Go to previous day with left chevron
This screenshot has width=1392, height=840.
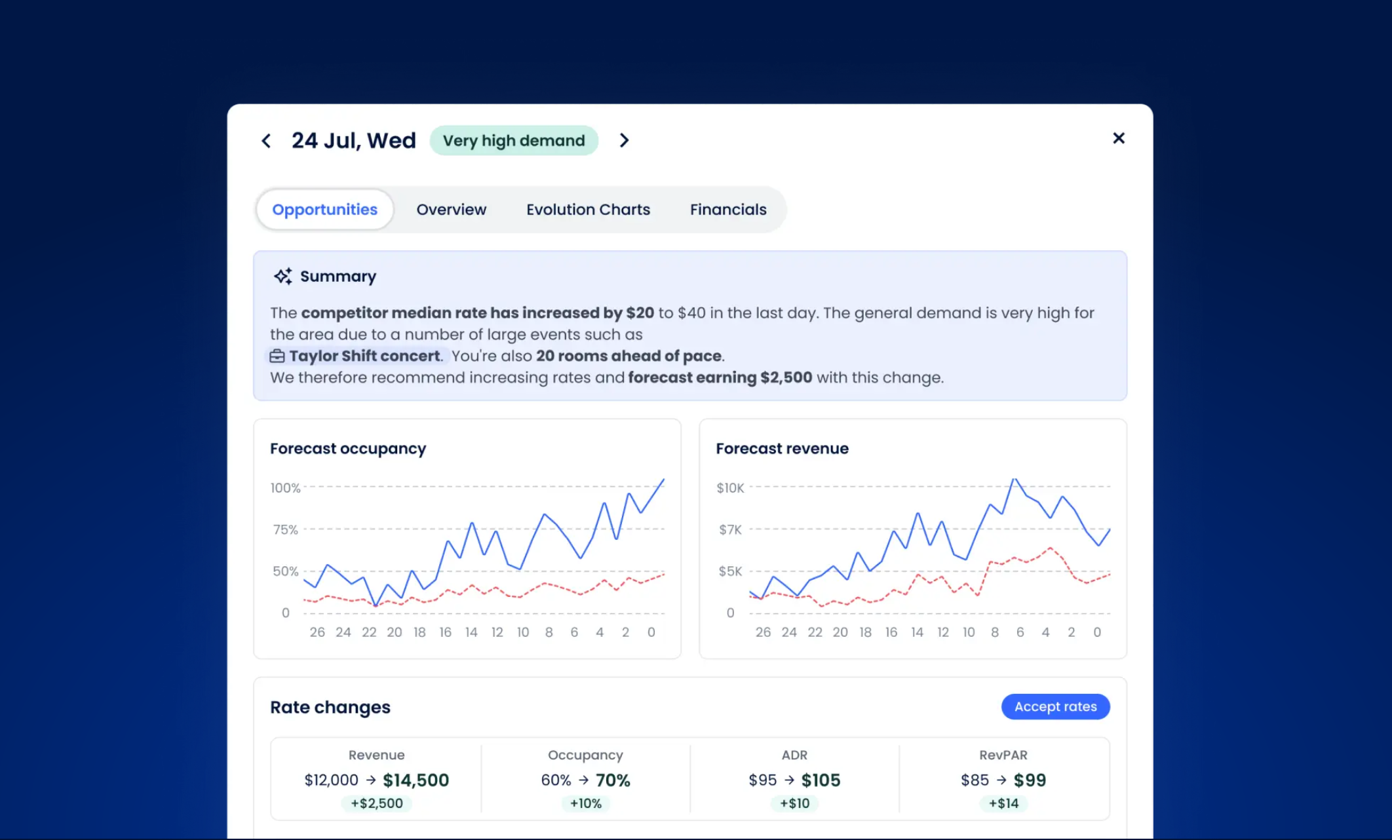point(266,141)
